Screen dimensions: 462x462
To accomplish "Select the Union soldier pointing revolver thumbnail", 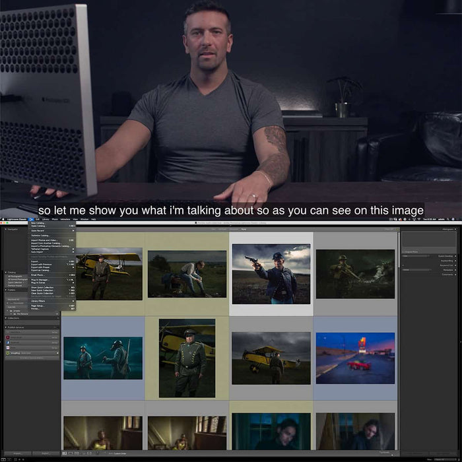I will coord(270,274).
